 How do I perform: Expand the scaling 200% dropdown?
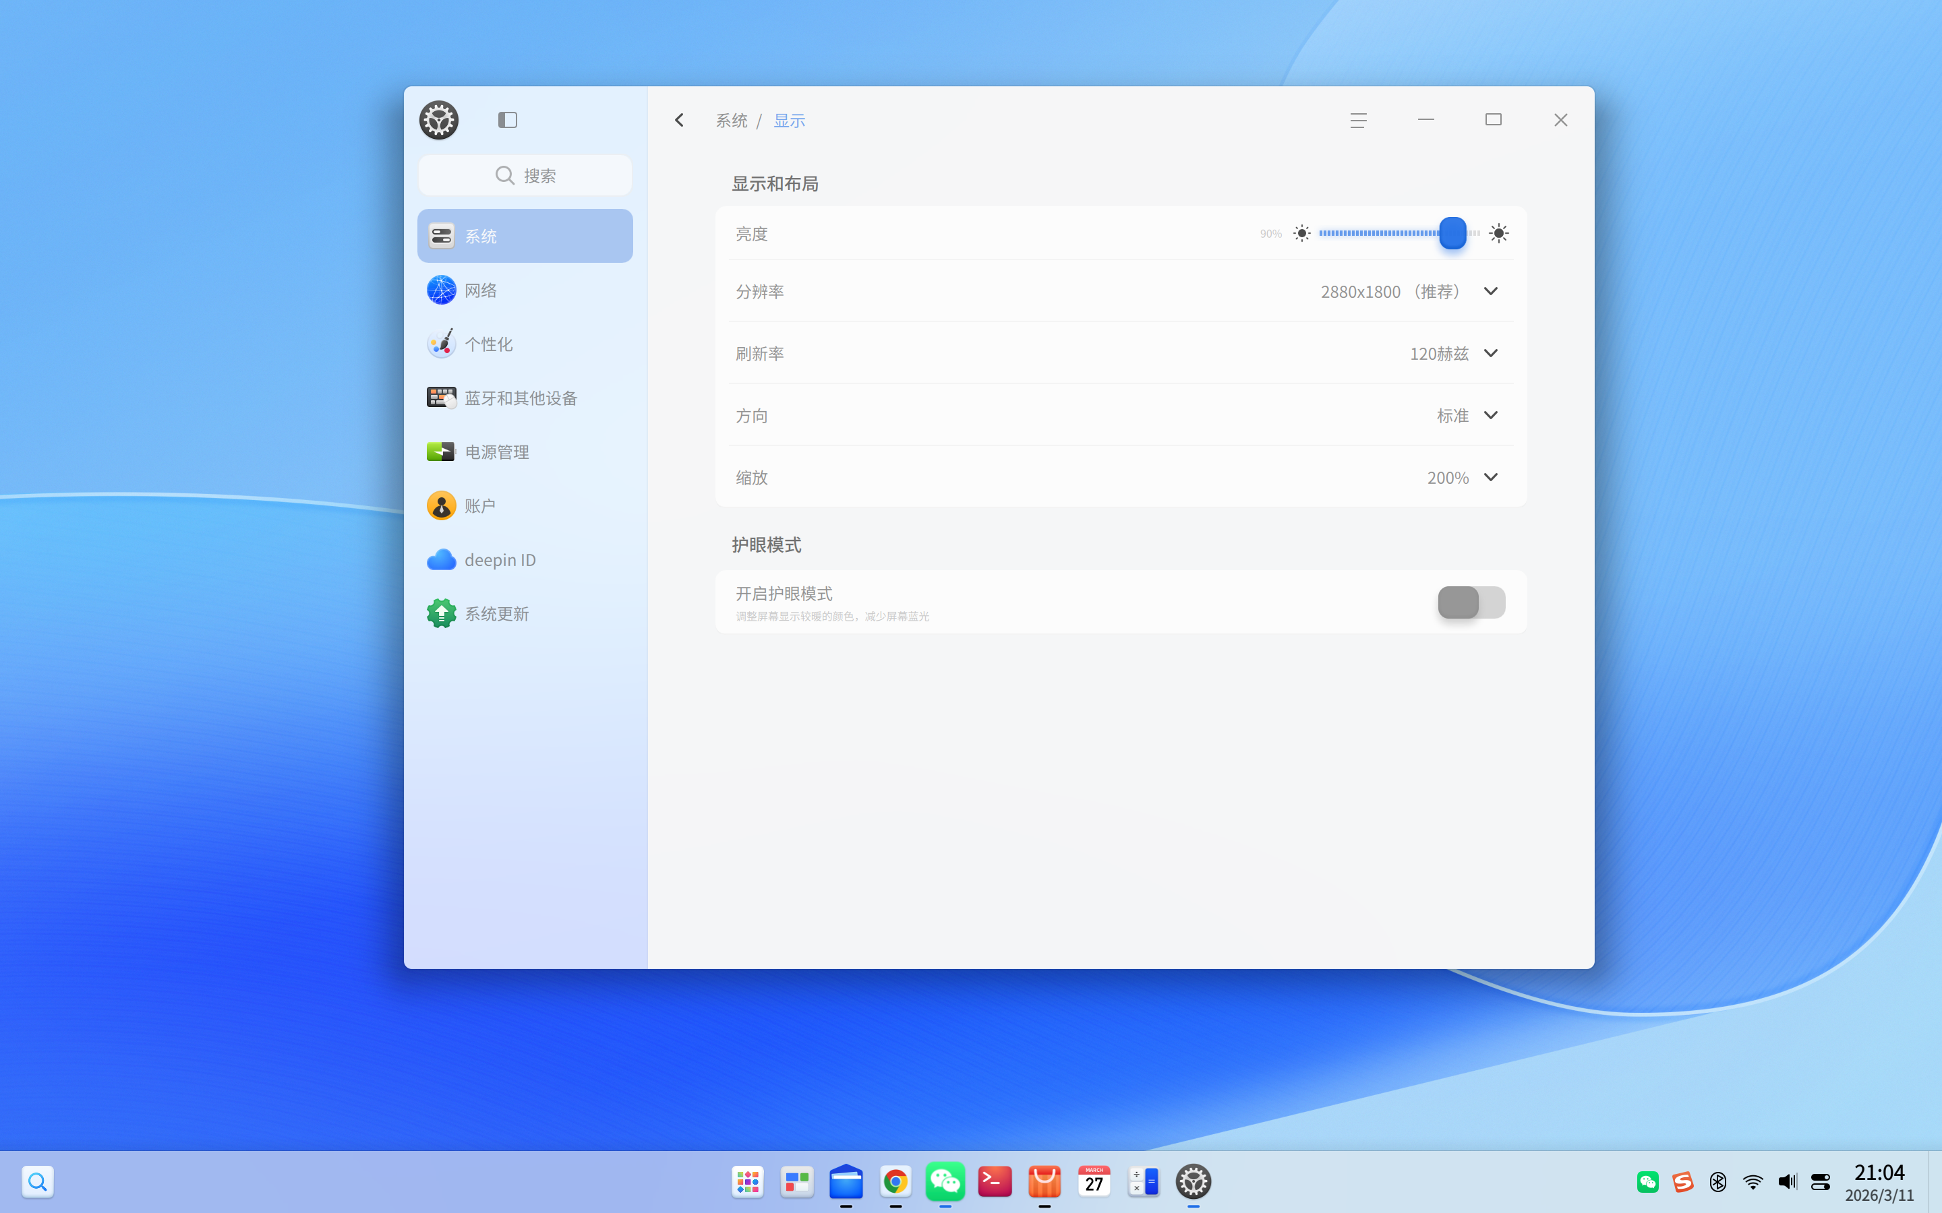[x=1490, y=477]
